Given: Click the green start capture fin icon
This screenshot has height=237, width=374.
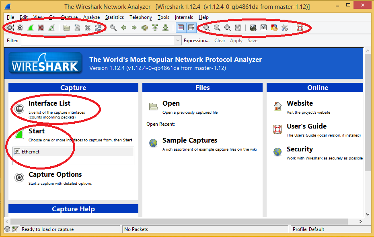Looking at the screenshot, I should (x=30, y=27).
